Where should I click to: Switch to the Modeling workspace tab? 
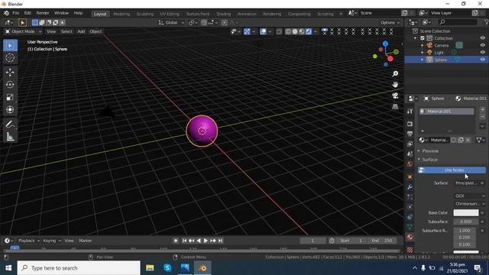[x=121, y=14]
